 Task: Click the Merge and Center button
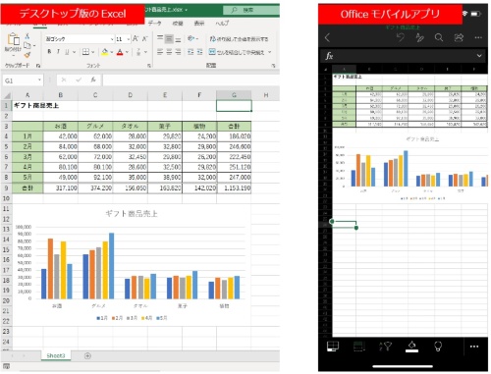tap(236, 52)
